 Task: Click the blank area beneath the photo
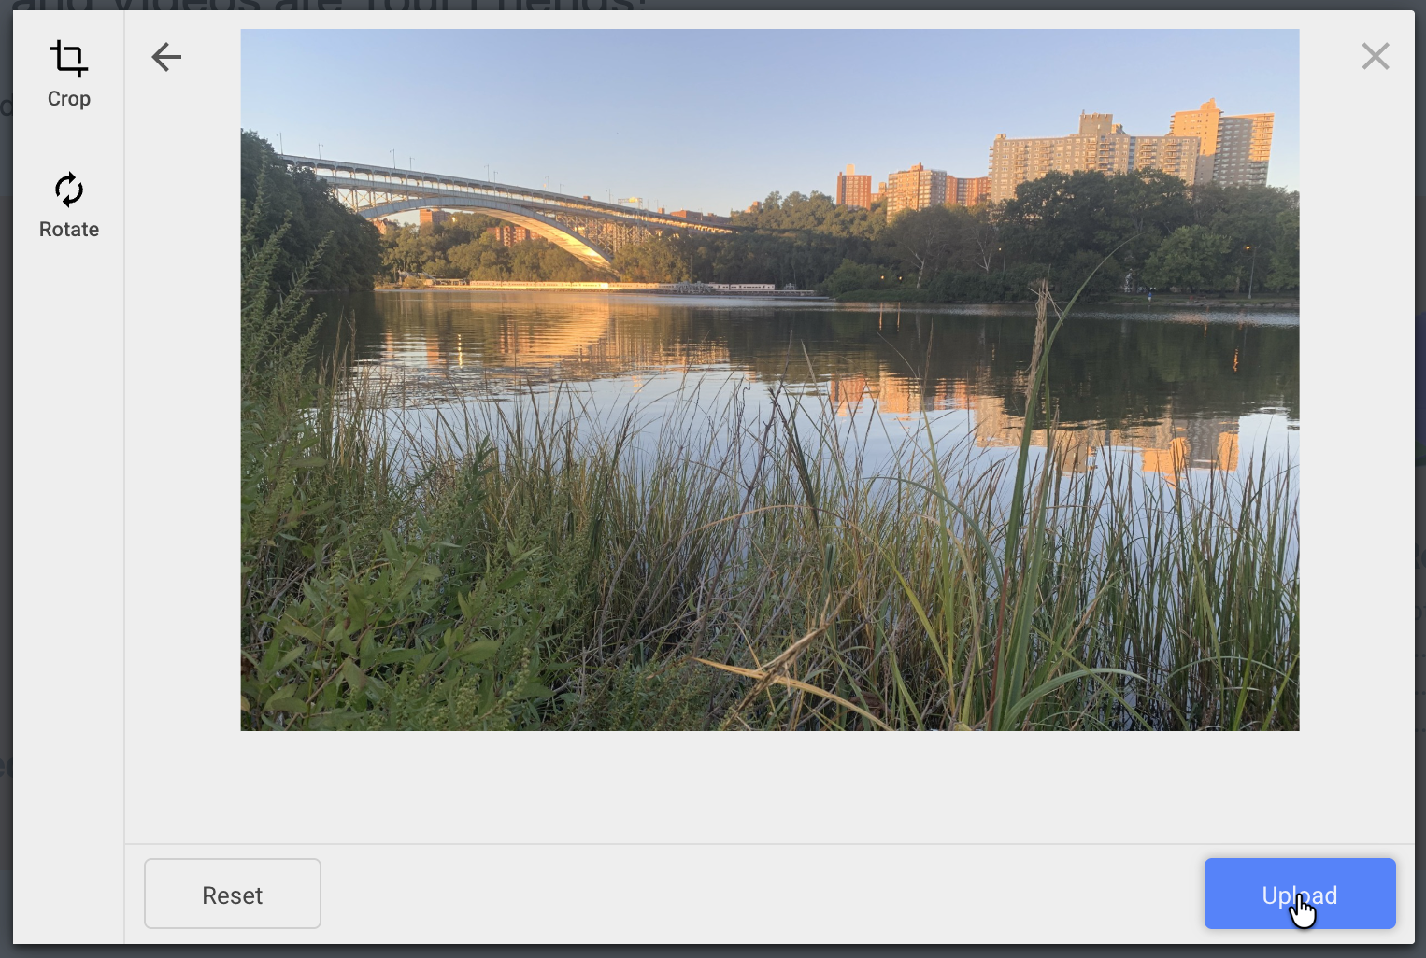pos(770,786)
